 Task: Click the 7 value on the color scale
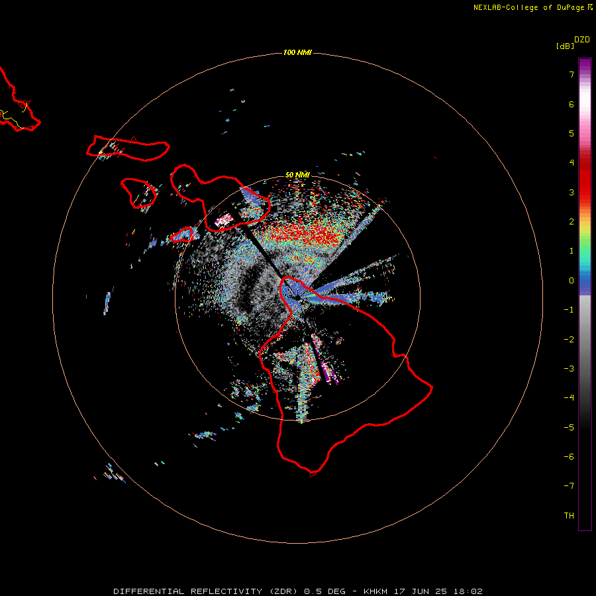pos(571,74)
